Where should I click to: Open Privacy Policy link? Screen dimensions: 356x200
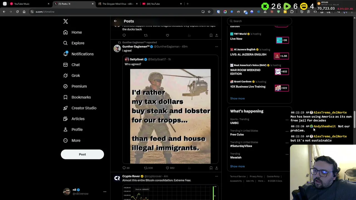256,176
